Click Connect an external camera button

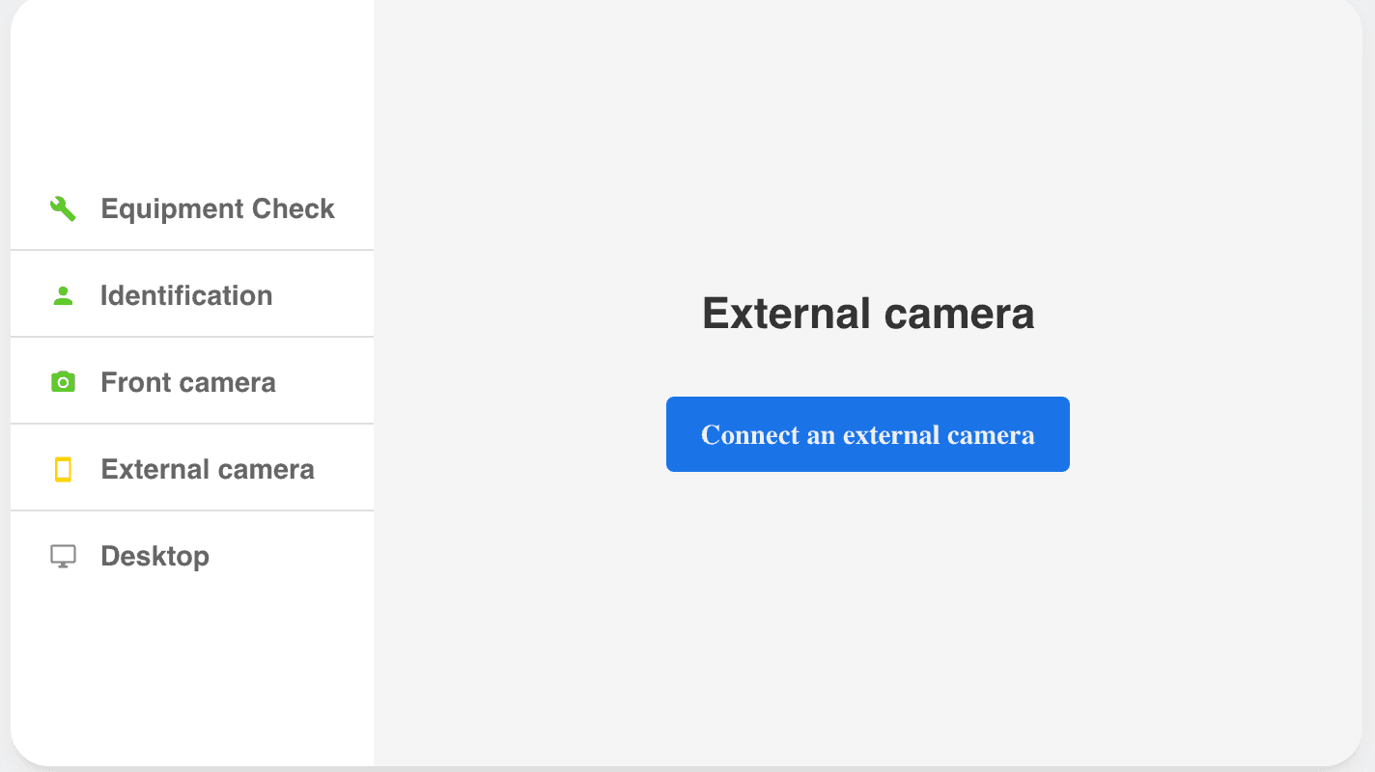point(868,434)
